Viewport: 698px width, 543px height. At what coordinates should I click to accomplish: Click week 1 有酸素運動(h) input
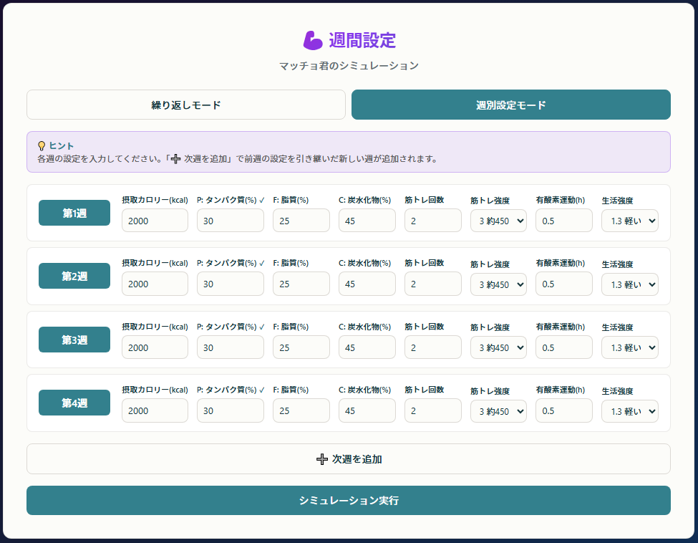tap(564, 221)
